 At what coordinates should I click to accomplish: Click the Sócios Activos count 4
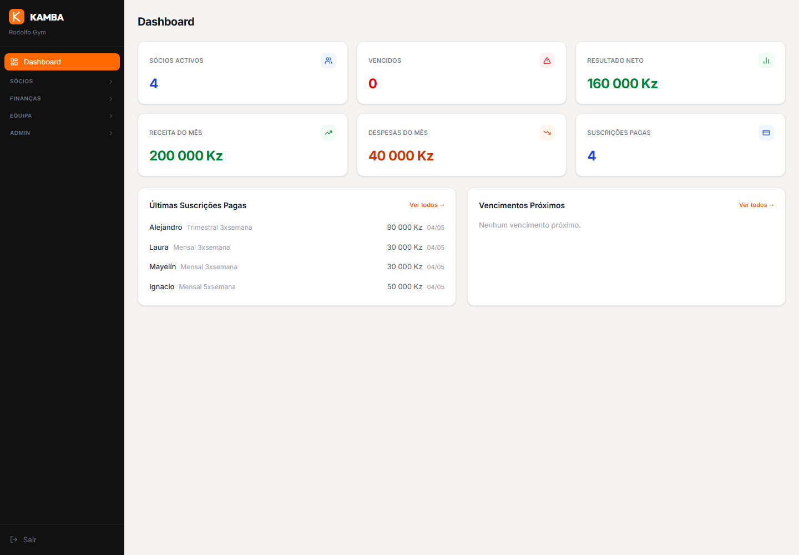tap(154, 84)
